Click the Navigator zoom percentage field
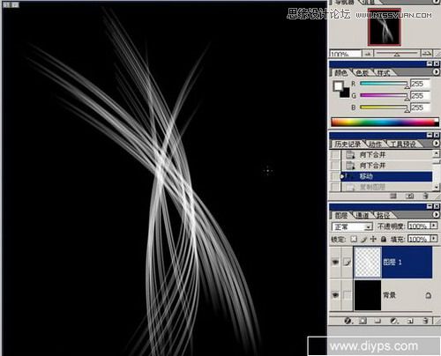The height and width of the screenshot is (356, 441). (x=346, y=54)
